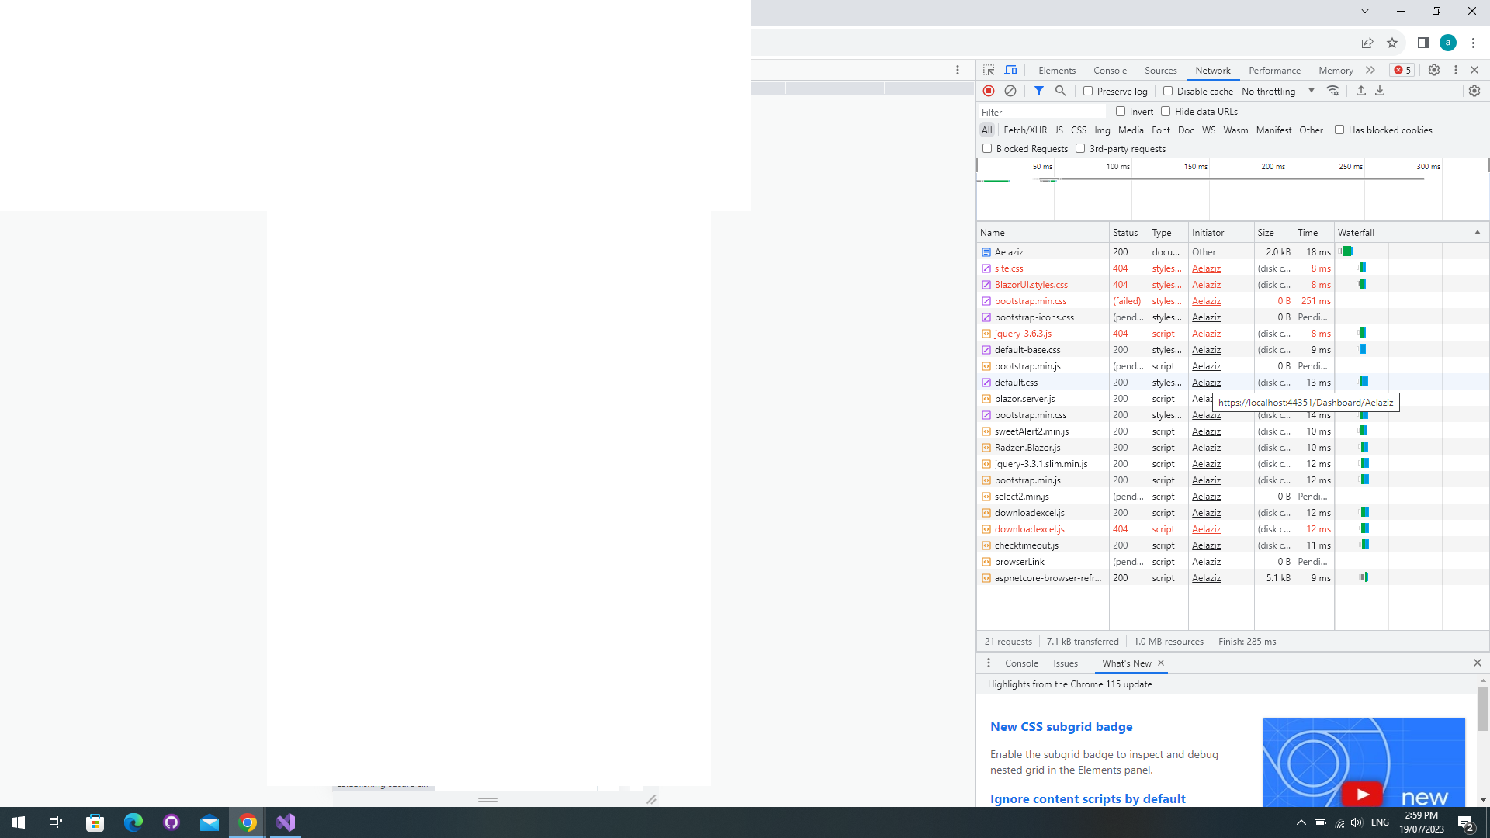
Task: Toggle the network filter funnel icon
Action: coord(1039,91)
